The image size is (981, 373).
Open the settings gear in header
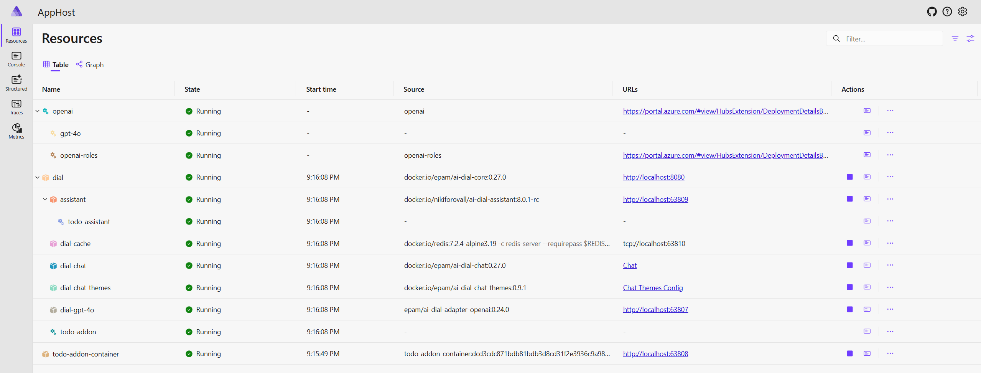963,12
